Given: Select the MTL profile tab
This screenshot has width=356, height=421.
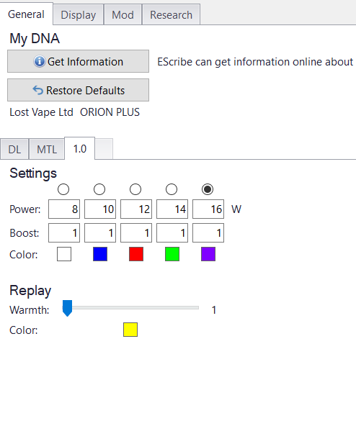Looking at the screenshot, I should pos(47,149).
